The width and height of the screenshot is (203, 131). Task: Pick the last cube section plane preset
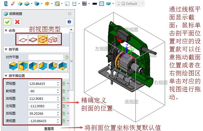click(63, 65)
